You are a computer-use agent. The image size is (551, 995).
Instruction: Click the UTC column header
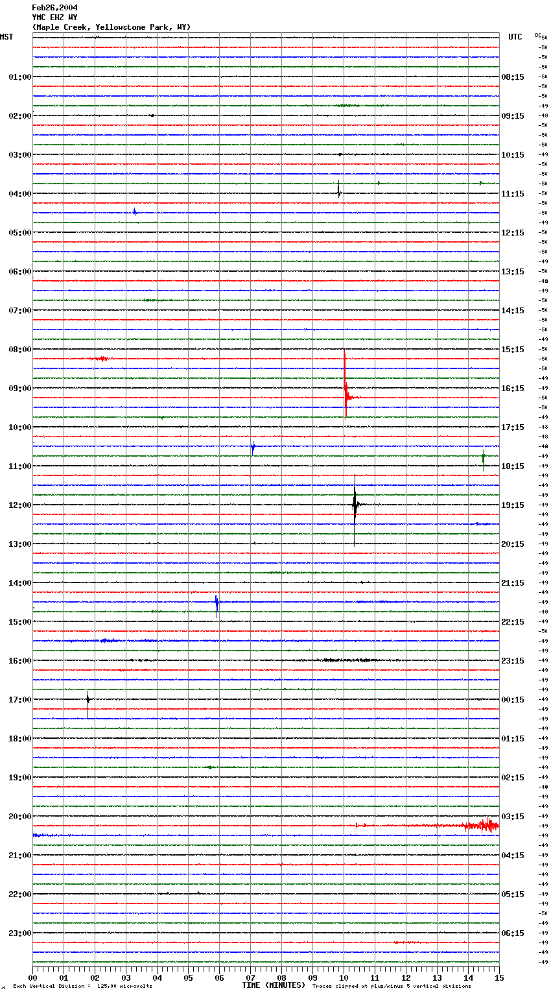point(515,37)
